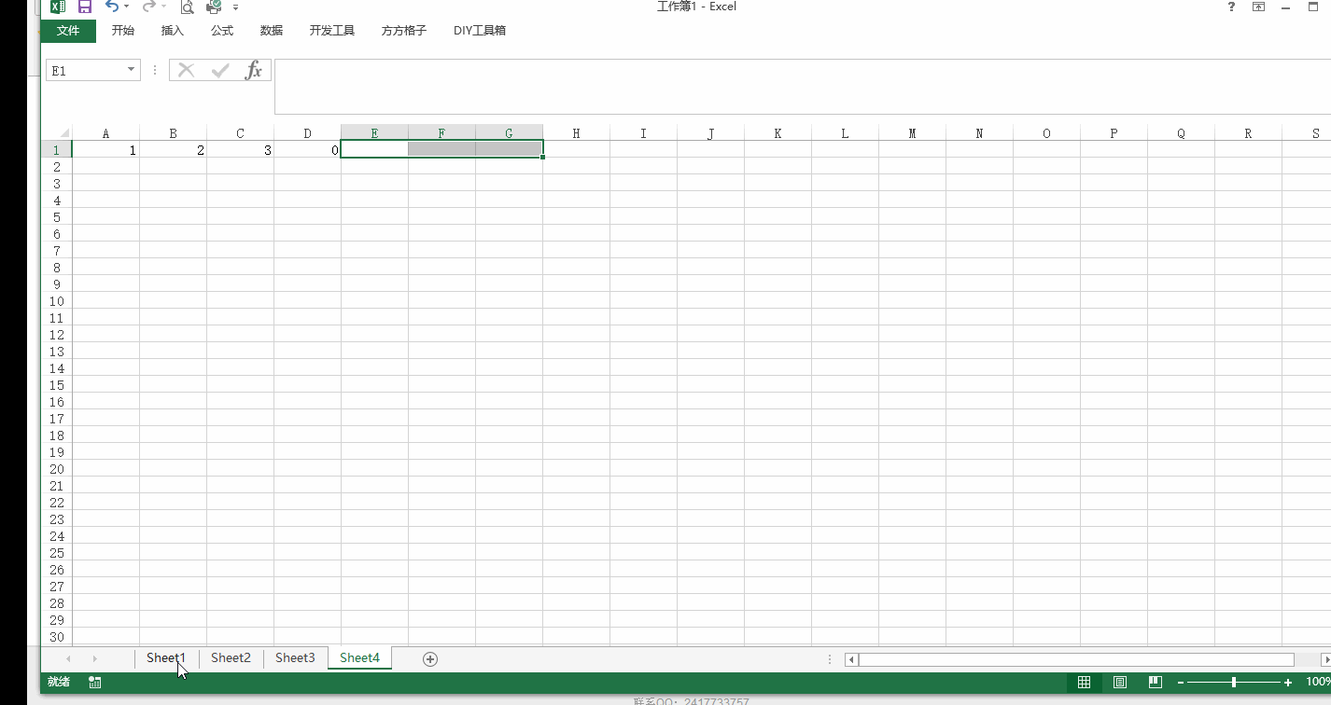
Task: Click the Quick Print printer icon
Action: point(214,7)
